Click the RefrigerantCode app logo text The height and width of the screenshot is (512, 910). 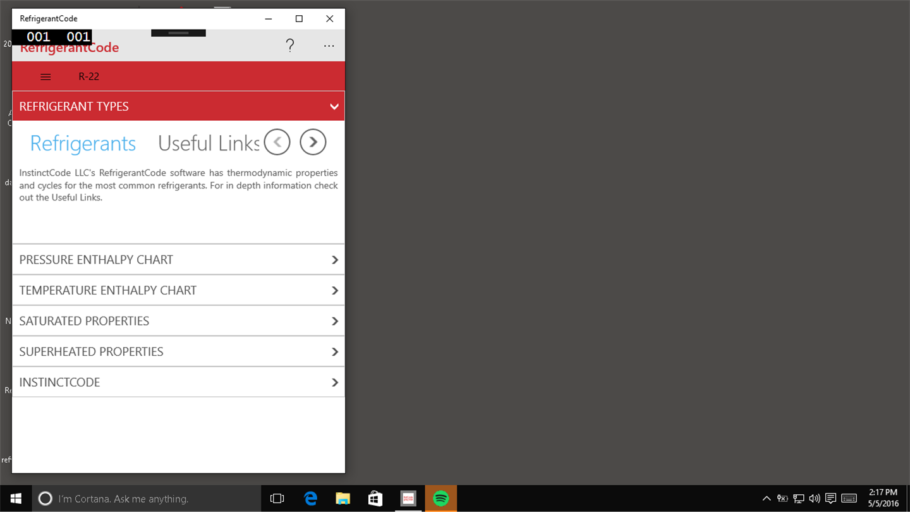pos(70,48)
